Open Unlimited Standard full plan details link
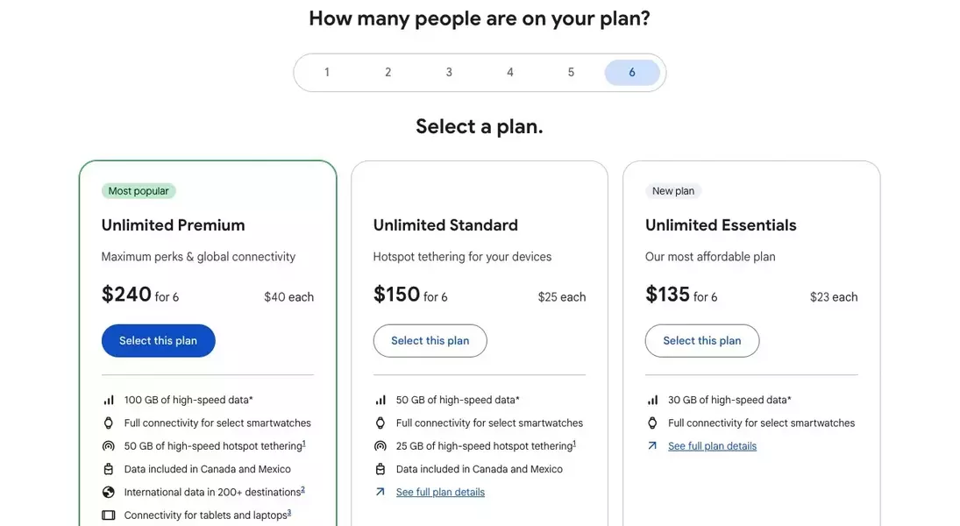This screenshot has height=526, width=960. tap(440, 493)
